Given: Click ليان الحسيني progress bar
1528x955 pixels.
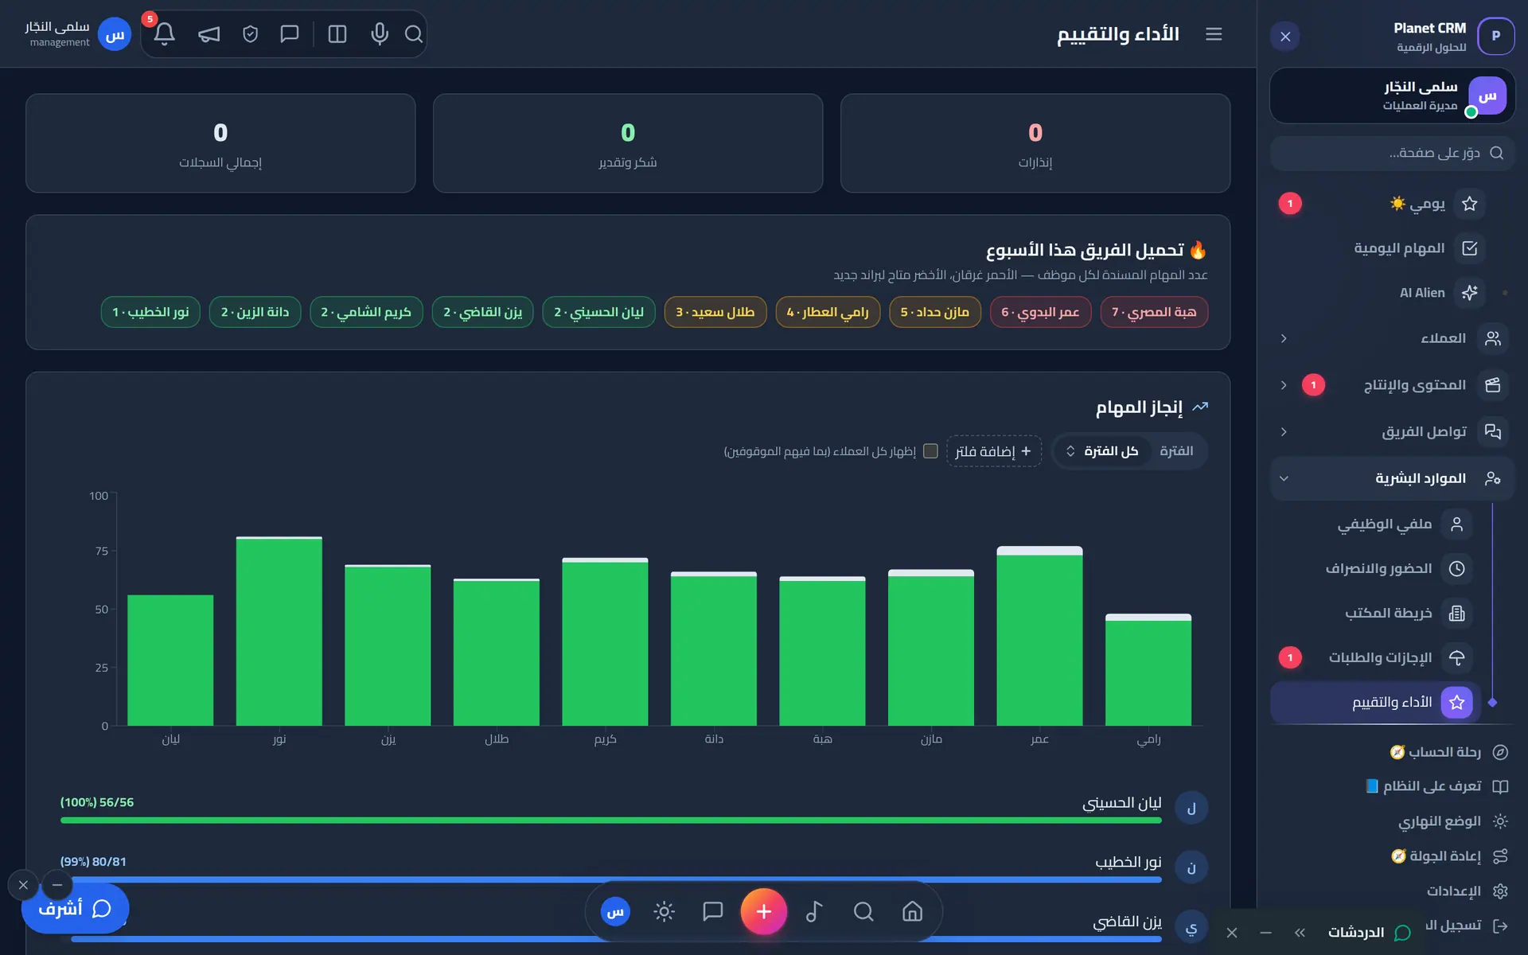Looking at the screenshot, I should 610,821.
